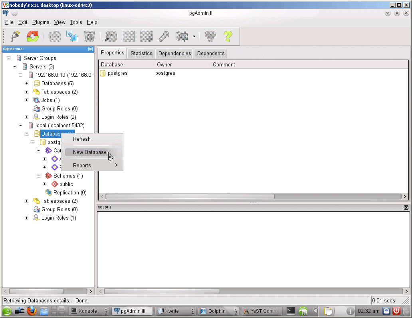Image resolution: width=412 pixels, height=318 pixels.
Task: Click the connect-to-server plug icon
Action: (16, 36)
